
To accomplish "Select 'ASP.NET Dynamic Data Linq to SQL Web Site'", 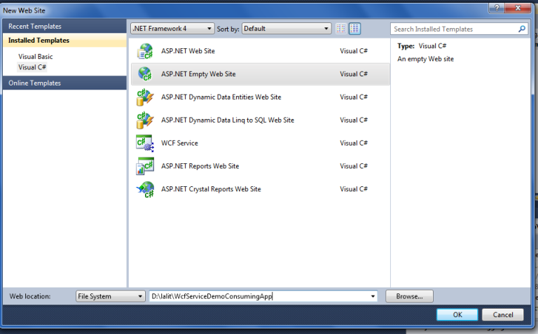I will tap(228, 120).
